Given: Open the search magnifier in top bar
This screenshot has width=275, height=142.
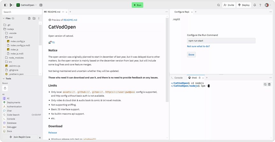Looking at the screenshot, I should coord(218,5).
